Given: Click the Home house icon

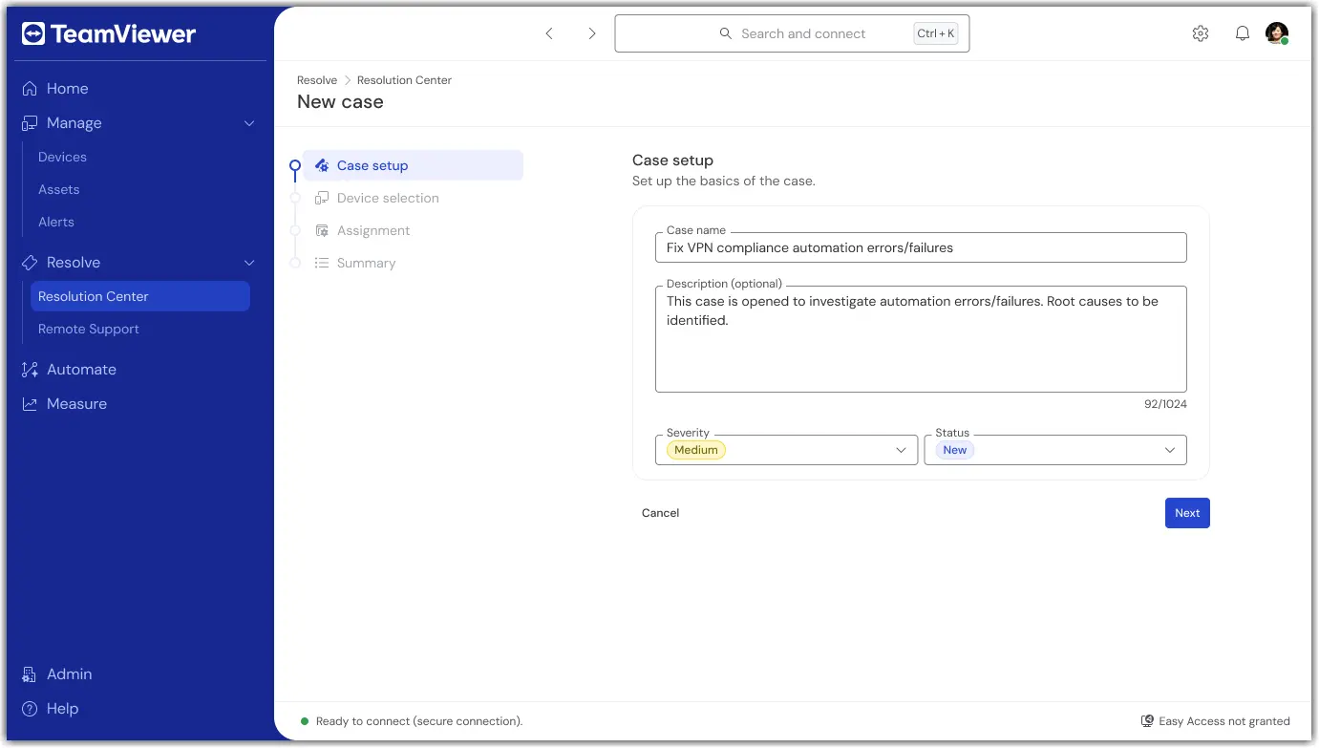Looking at the screenshot, I should point(30,89).
